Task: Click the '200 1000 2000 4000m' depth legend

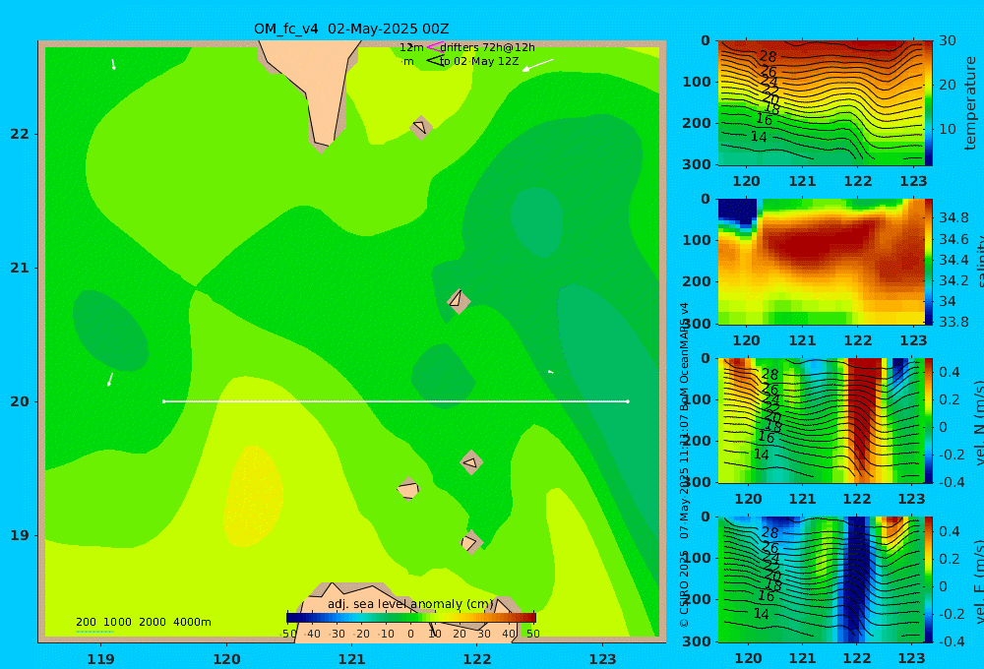Action: 143,622
